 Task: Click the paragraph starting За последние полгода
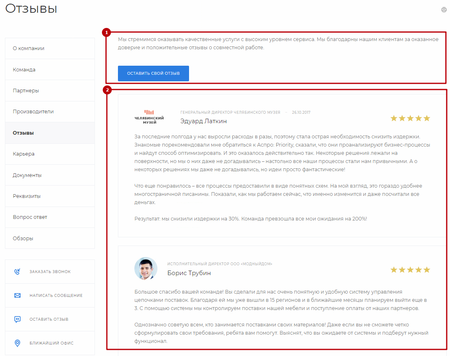(x=282, y=153)
